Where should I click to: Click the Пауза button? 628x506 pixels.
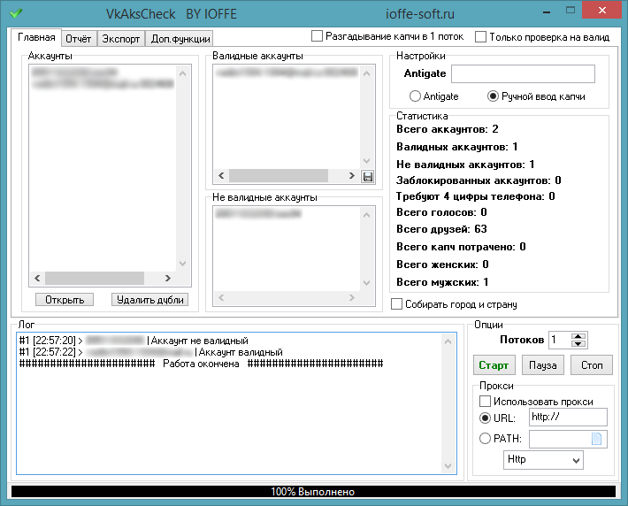[543, 365]
